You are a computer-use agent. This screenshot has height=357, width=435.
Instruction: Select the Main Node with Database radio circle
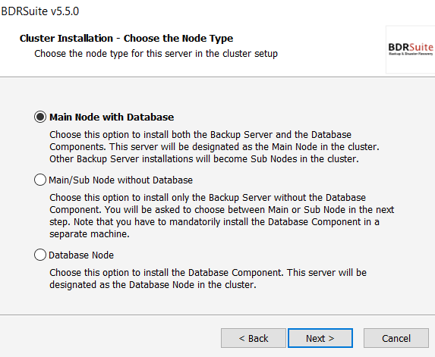[40, 117]
